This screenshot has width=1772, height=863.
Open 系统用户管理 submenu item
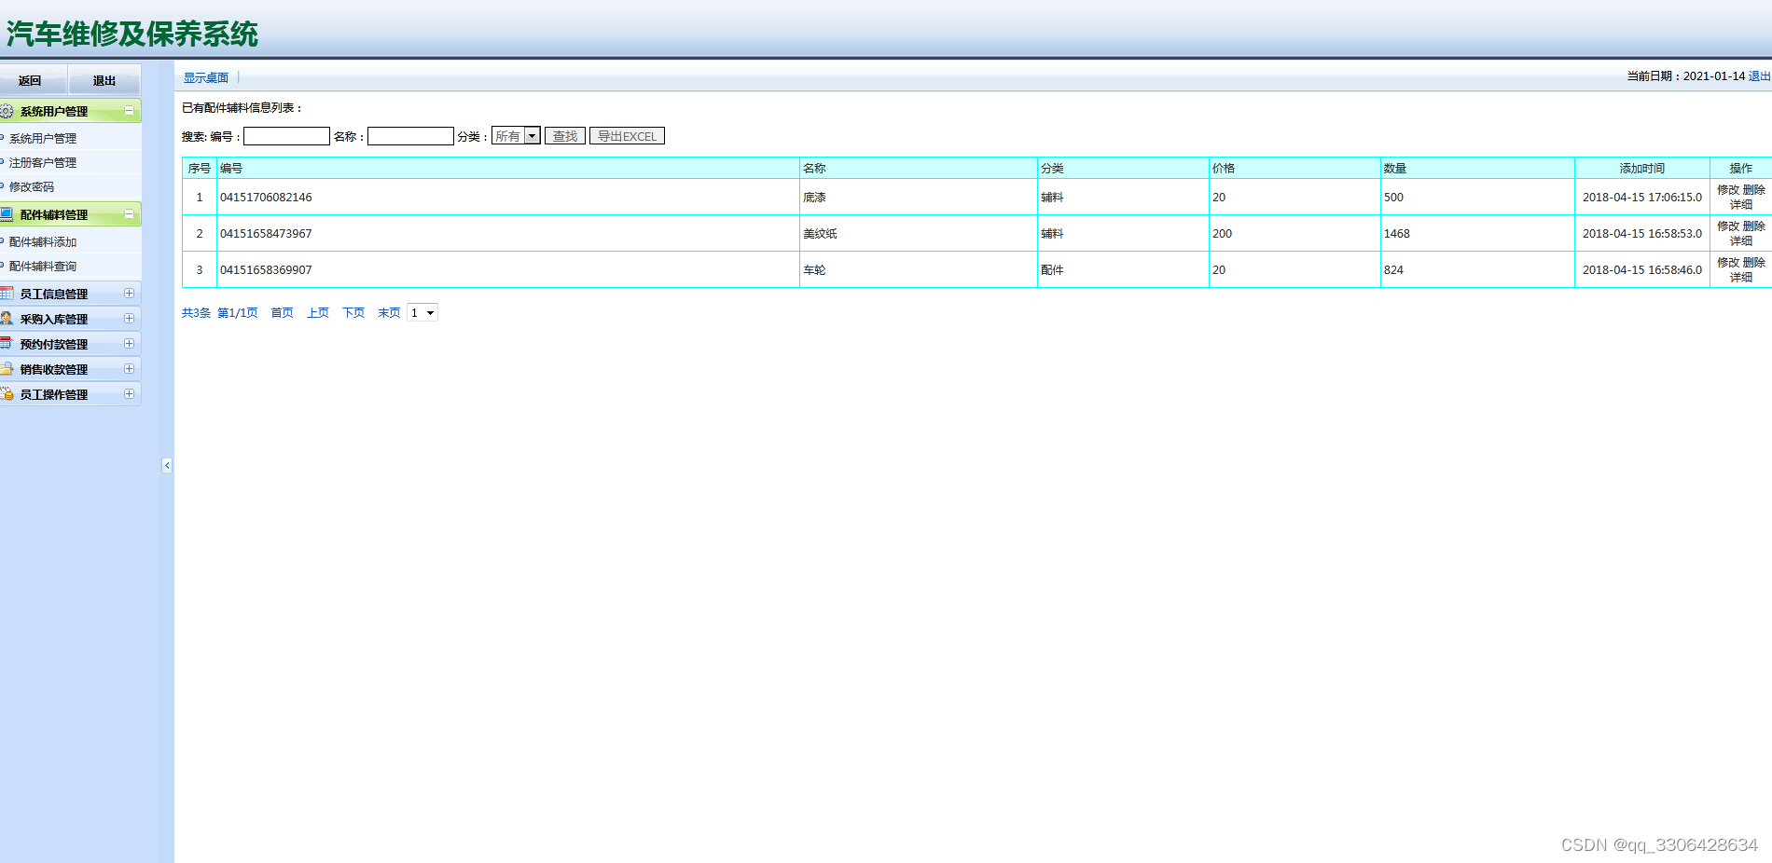[43, 139]
